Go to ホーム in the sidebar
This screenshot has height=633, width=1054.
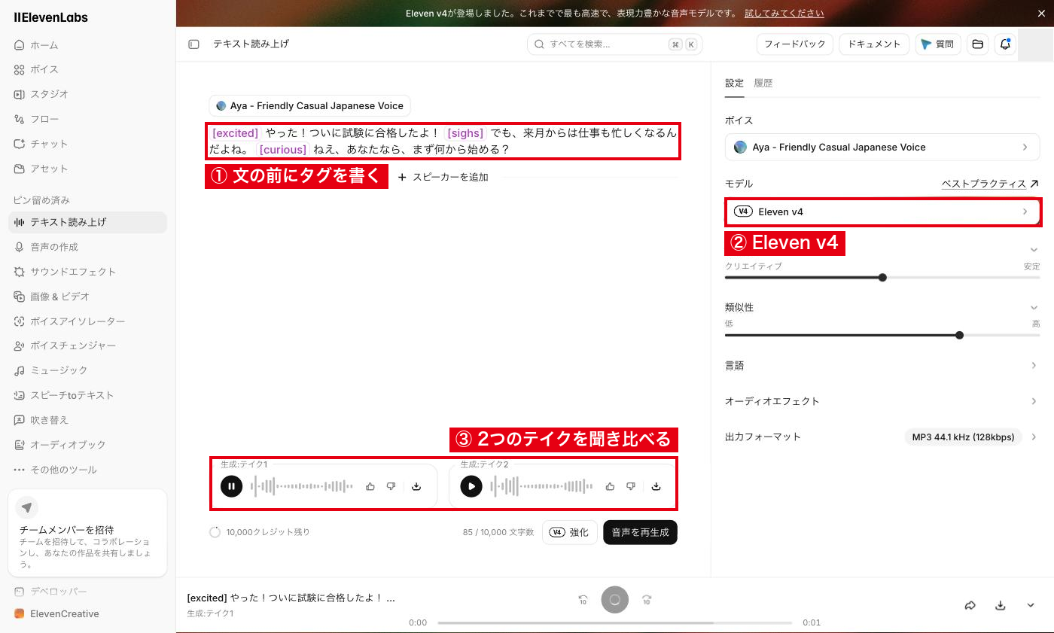tap(87, 45)
